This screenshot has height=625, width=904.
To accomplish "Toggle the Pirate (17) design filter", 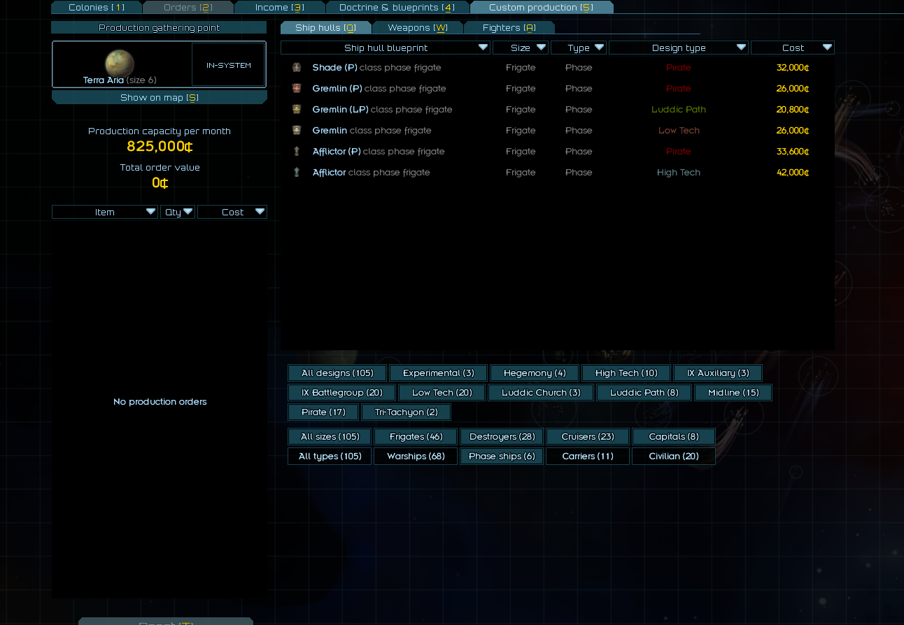I will tap(323, 412).
